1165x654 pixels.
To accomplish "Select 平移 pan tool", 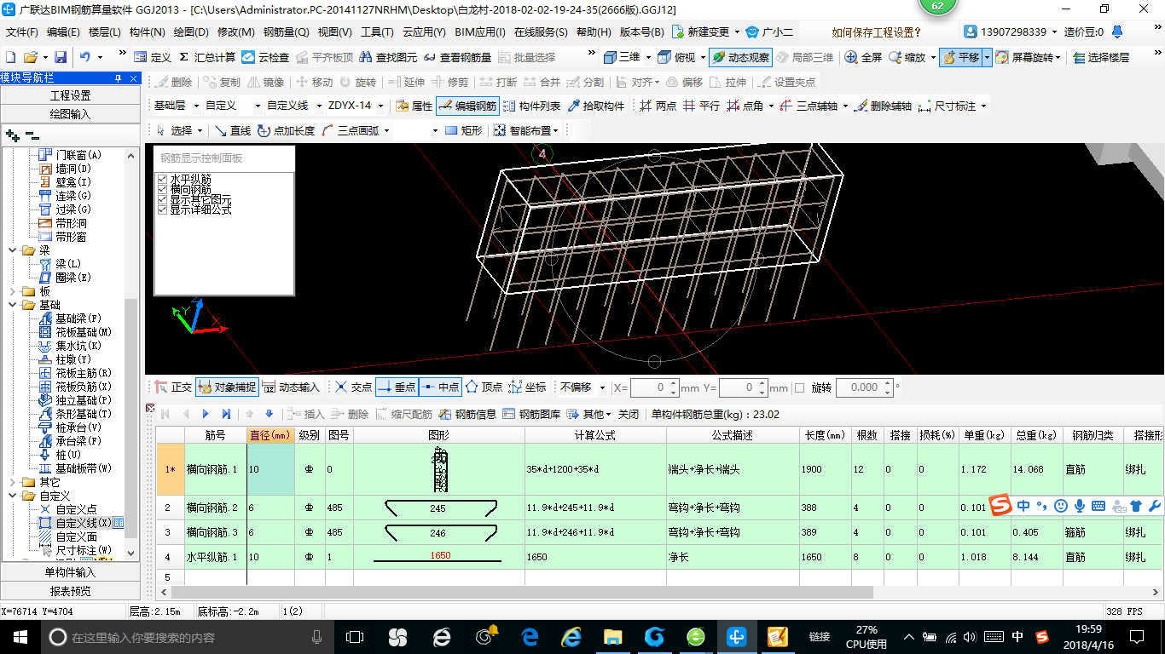I will coord(960,57).
